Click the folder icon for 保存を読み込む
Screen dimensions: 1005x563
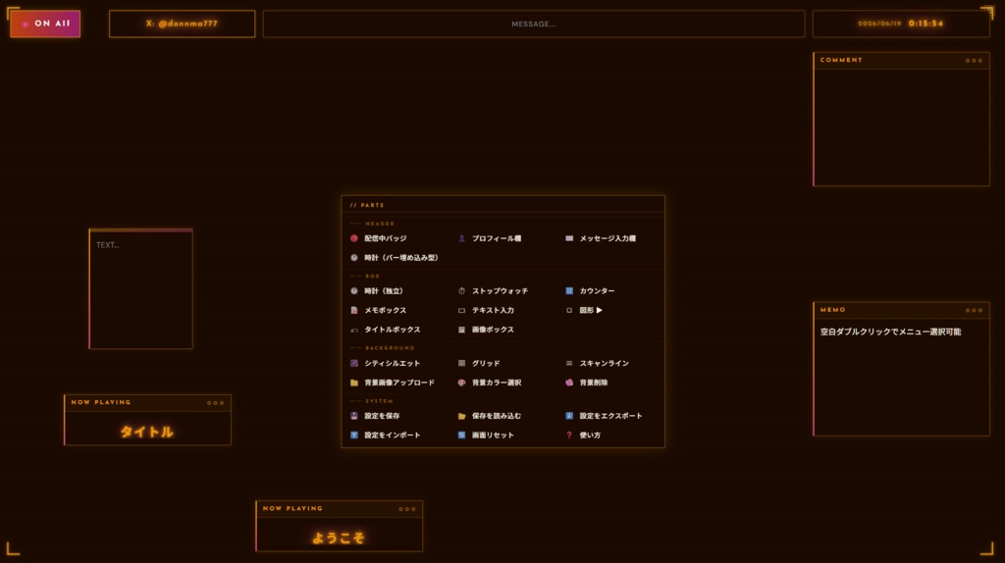pyautogui.click(x=461, y=416)
